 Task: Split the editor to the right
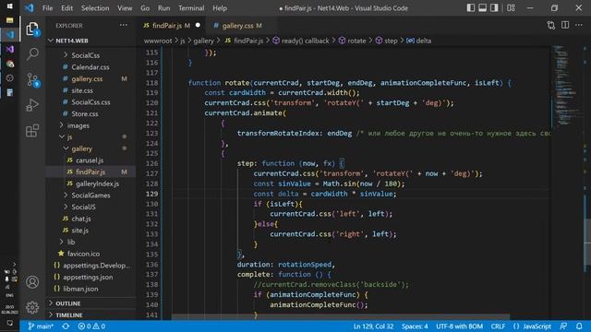565,25
